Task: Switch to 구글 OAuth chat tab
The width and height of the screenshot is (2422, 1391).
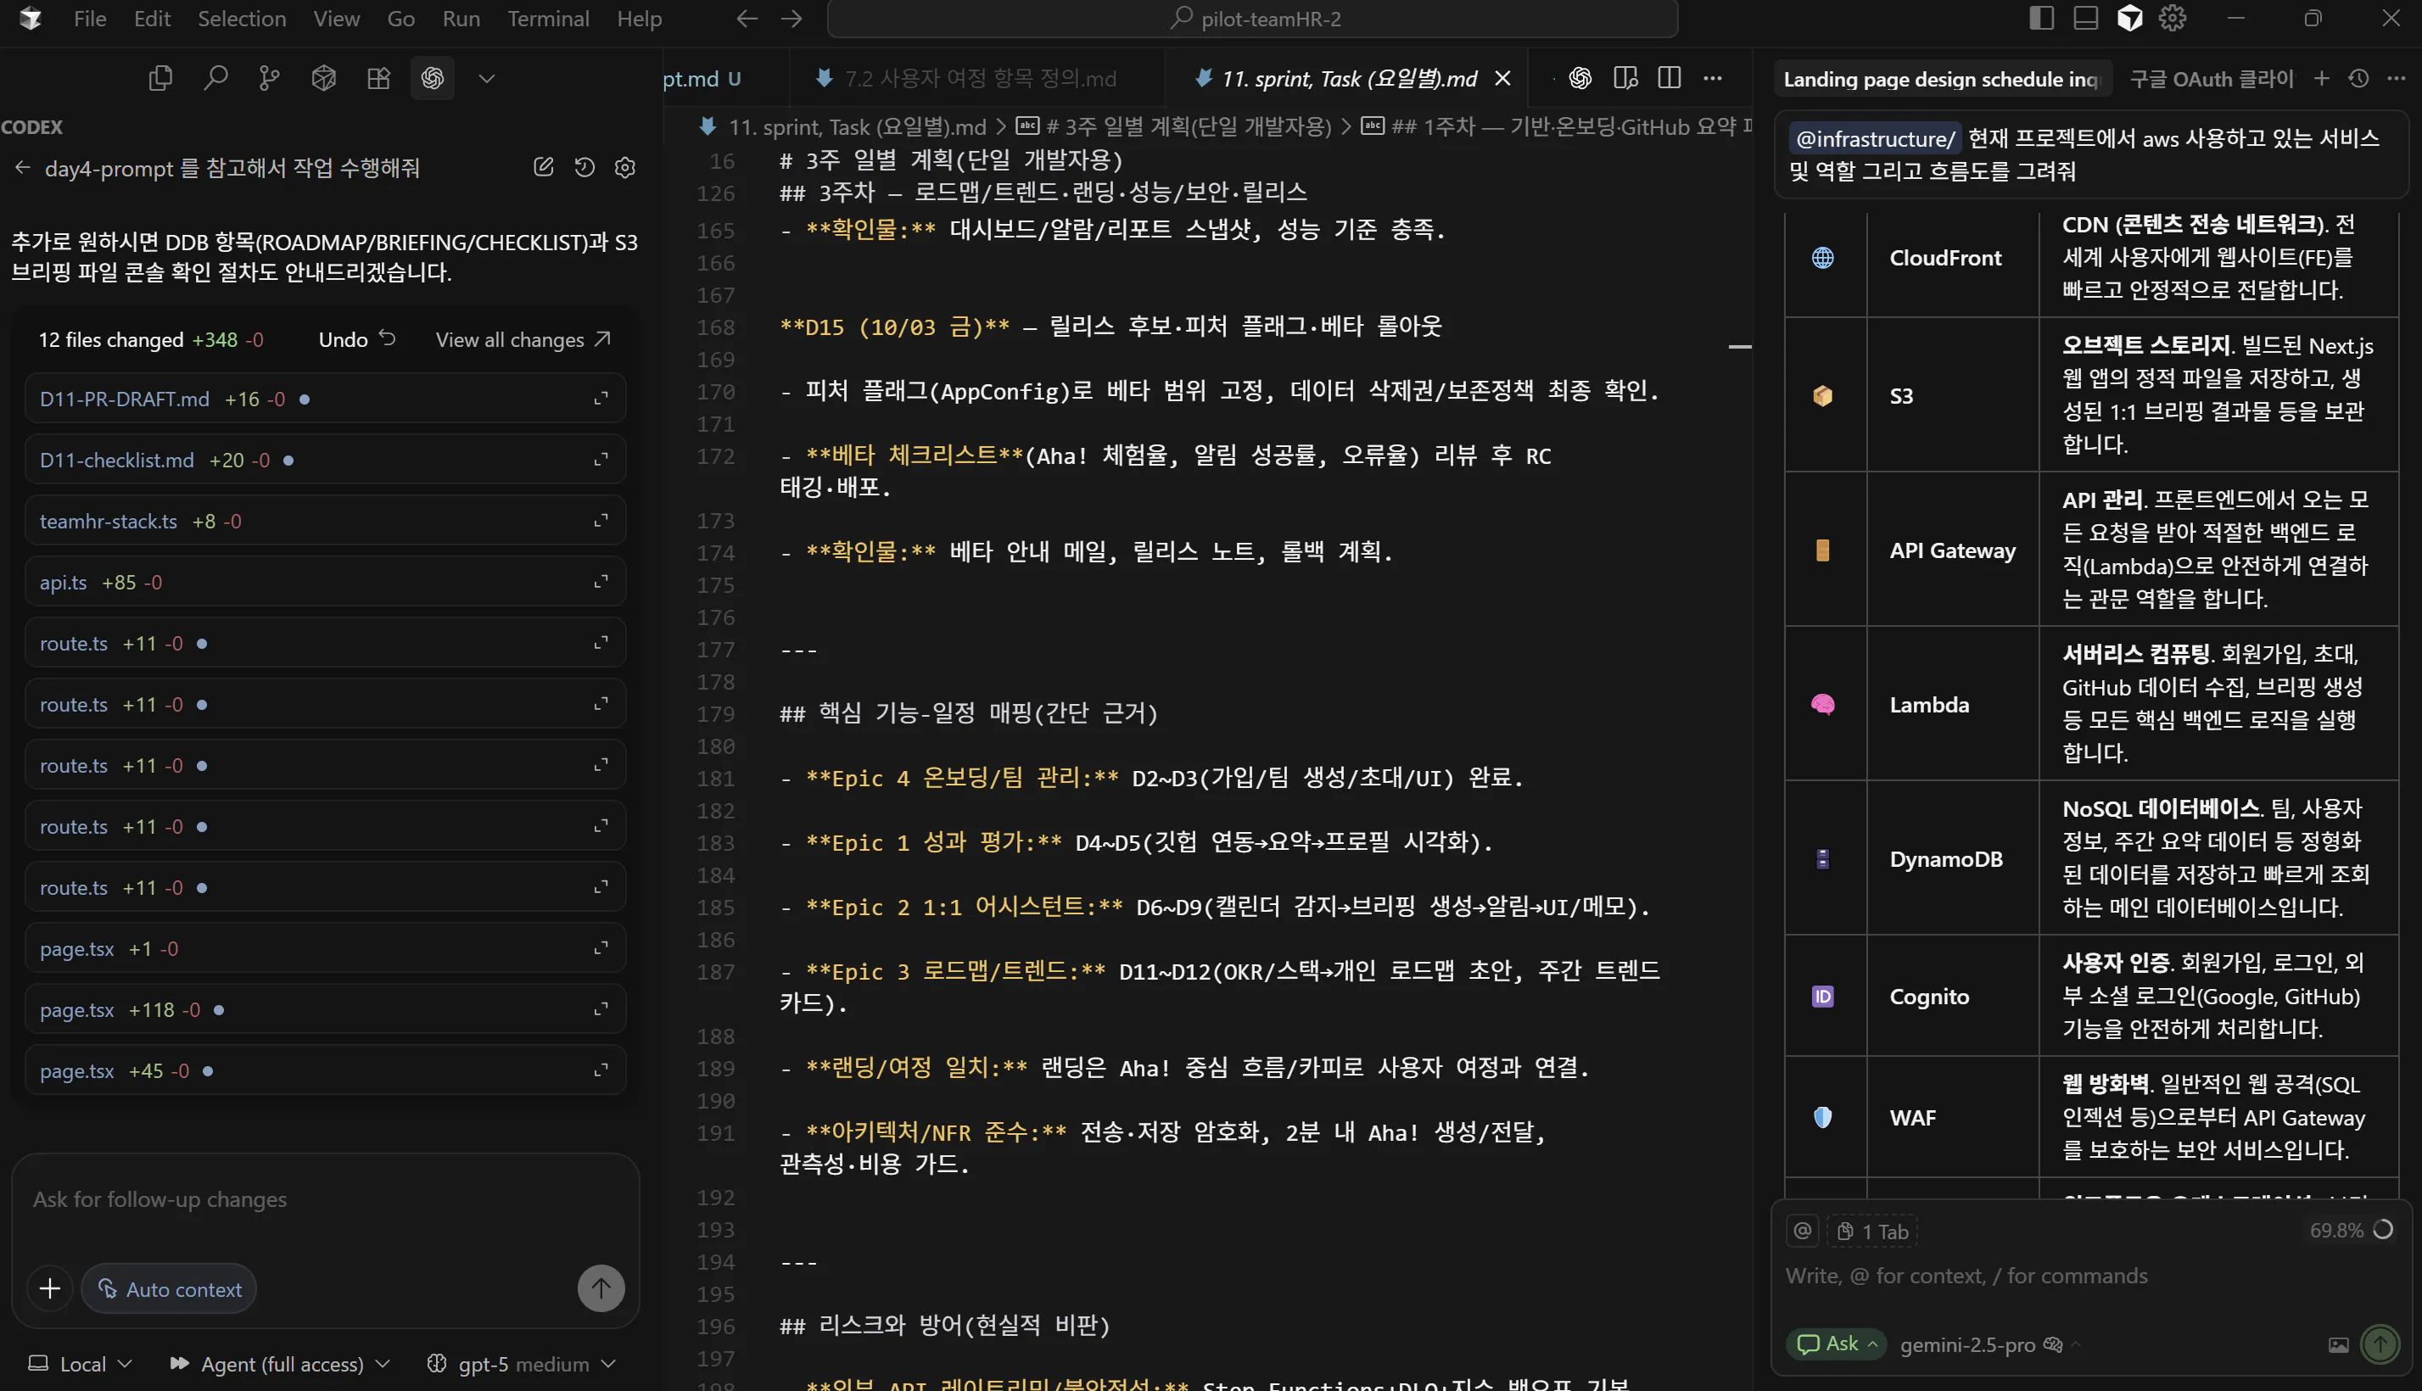Action: tap(2211, 79)
